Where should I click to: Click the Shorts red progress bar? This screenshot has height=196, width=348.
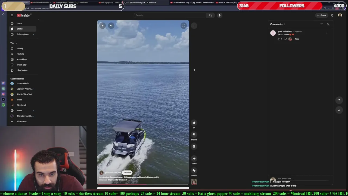pyautogui.click(x=143, y=184)
